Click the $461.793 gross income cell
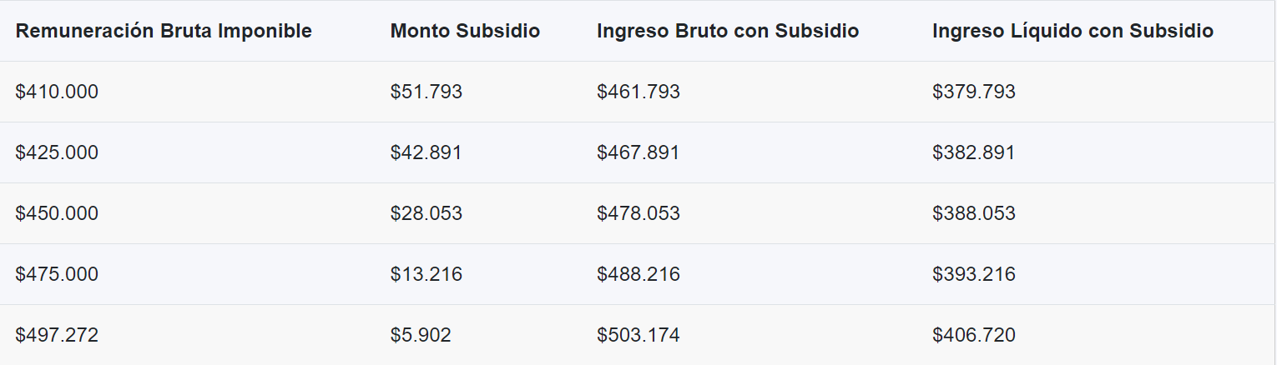 click(638, 92)
